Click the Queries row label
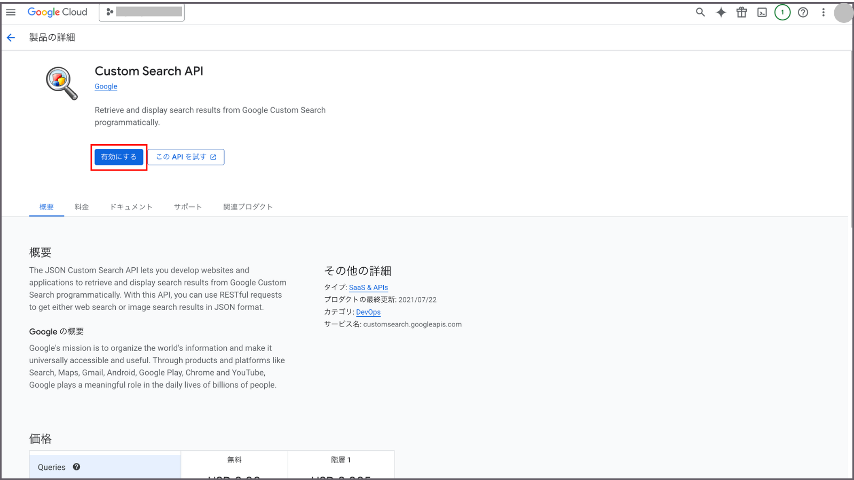This screenshot has width=854, height=480. 52,467
